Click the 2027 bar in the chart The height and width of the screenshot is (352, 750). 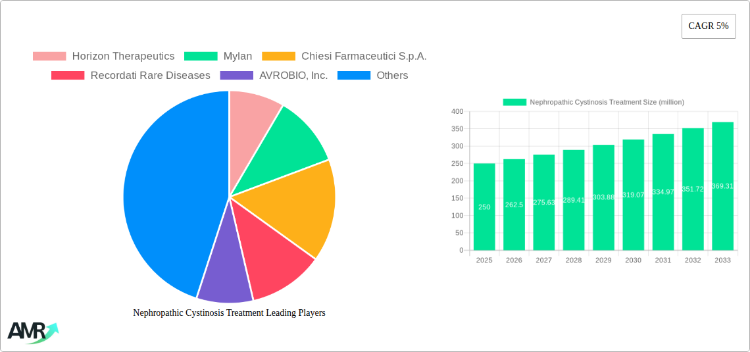pos(543,203)
